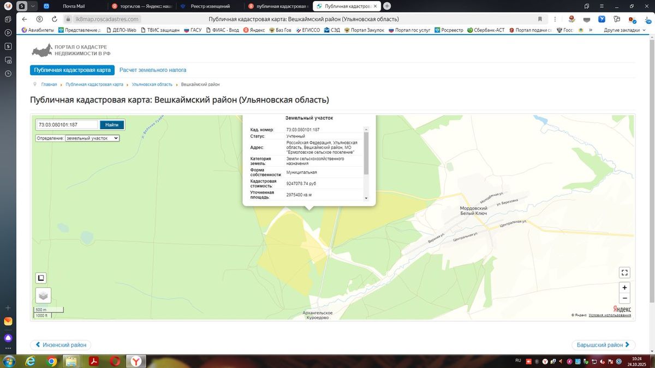Switch to Расчет земельного налога tab

point(153,70)
